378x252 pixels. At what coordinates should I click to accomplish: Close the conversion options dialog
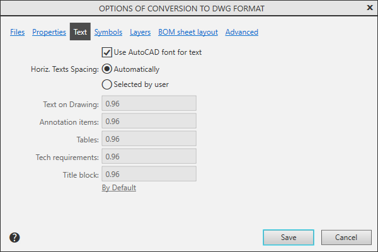pyautogui.click(x=369, y=8)
